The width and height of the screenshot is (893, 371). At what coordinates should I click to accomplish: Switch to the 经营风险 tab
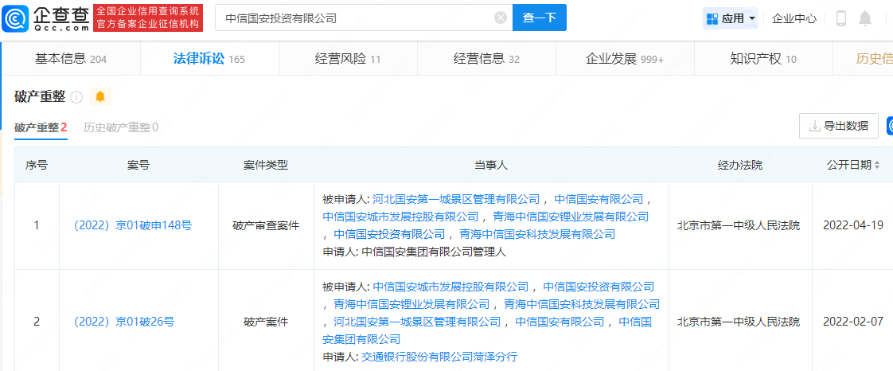click(347, 58)
